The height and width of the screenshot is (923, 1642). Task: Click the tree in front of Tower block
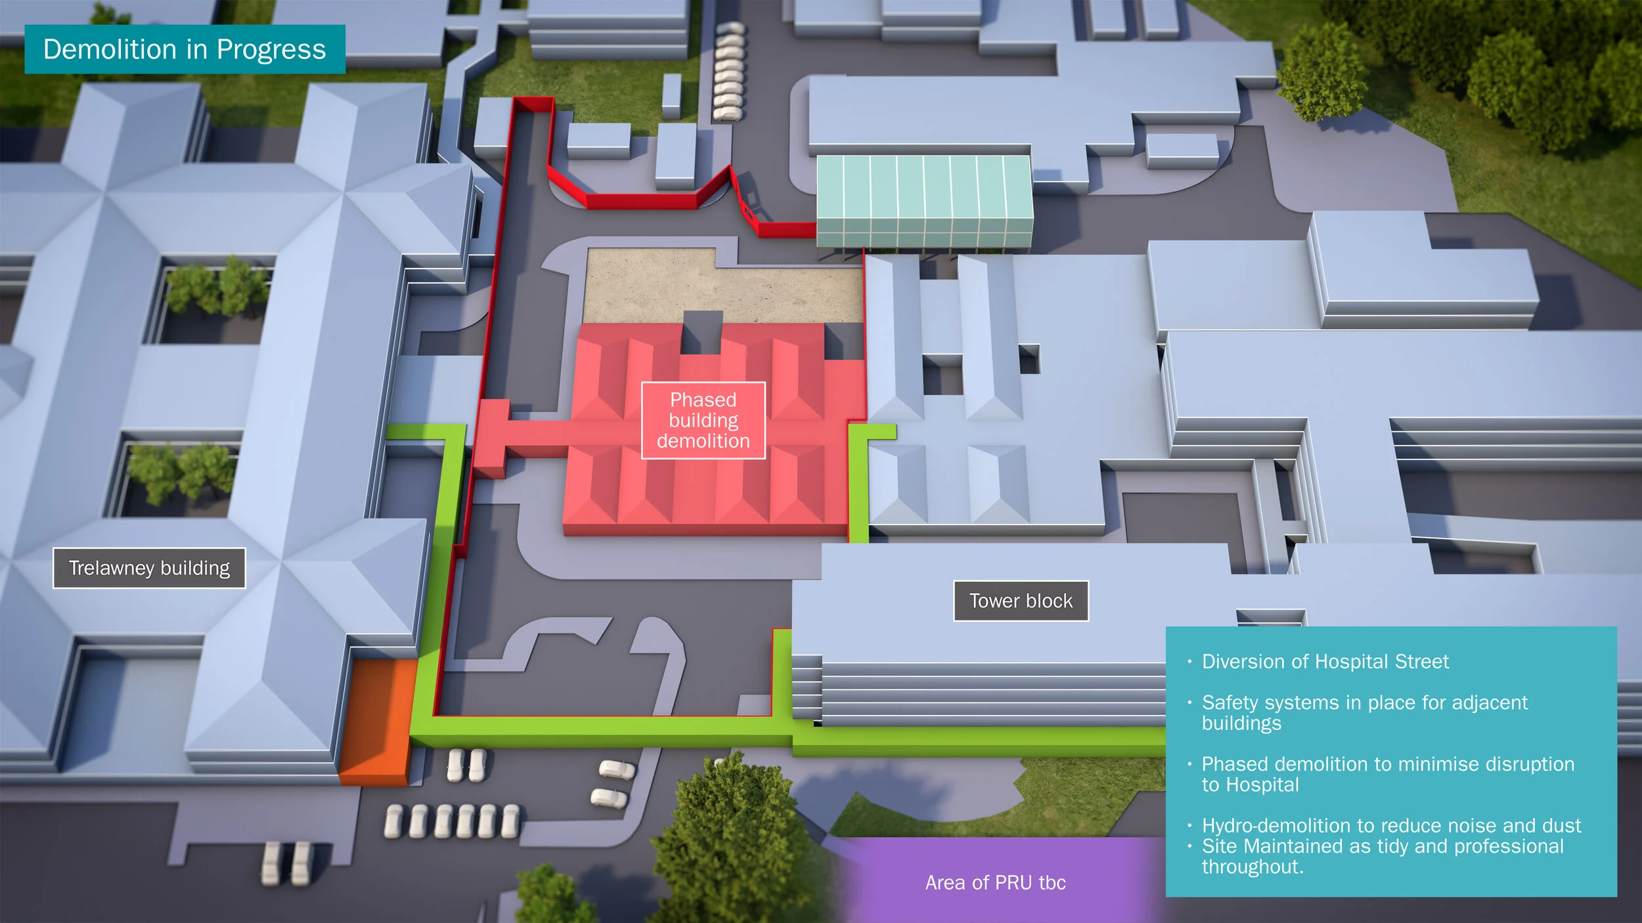tap(732, 834)
